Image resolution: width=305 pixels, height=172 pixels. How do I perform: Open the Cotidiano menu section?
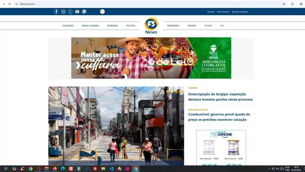[68, 26]
